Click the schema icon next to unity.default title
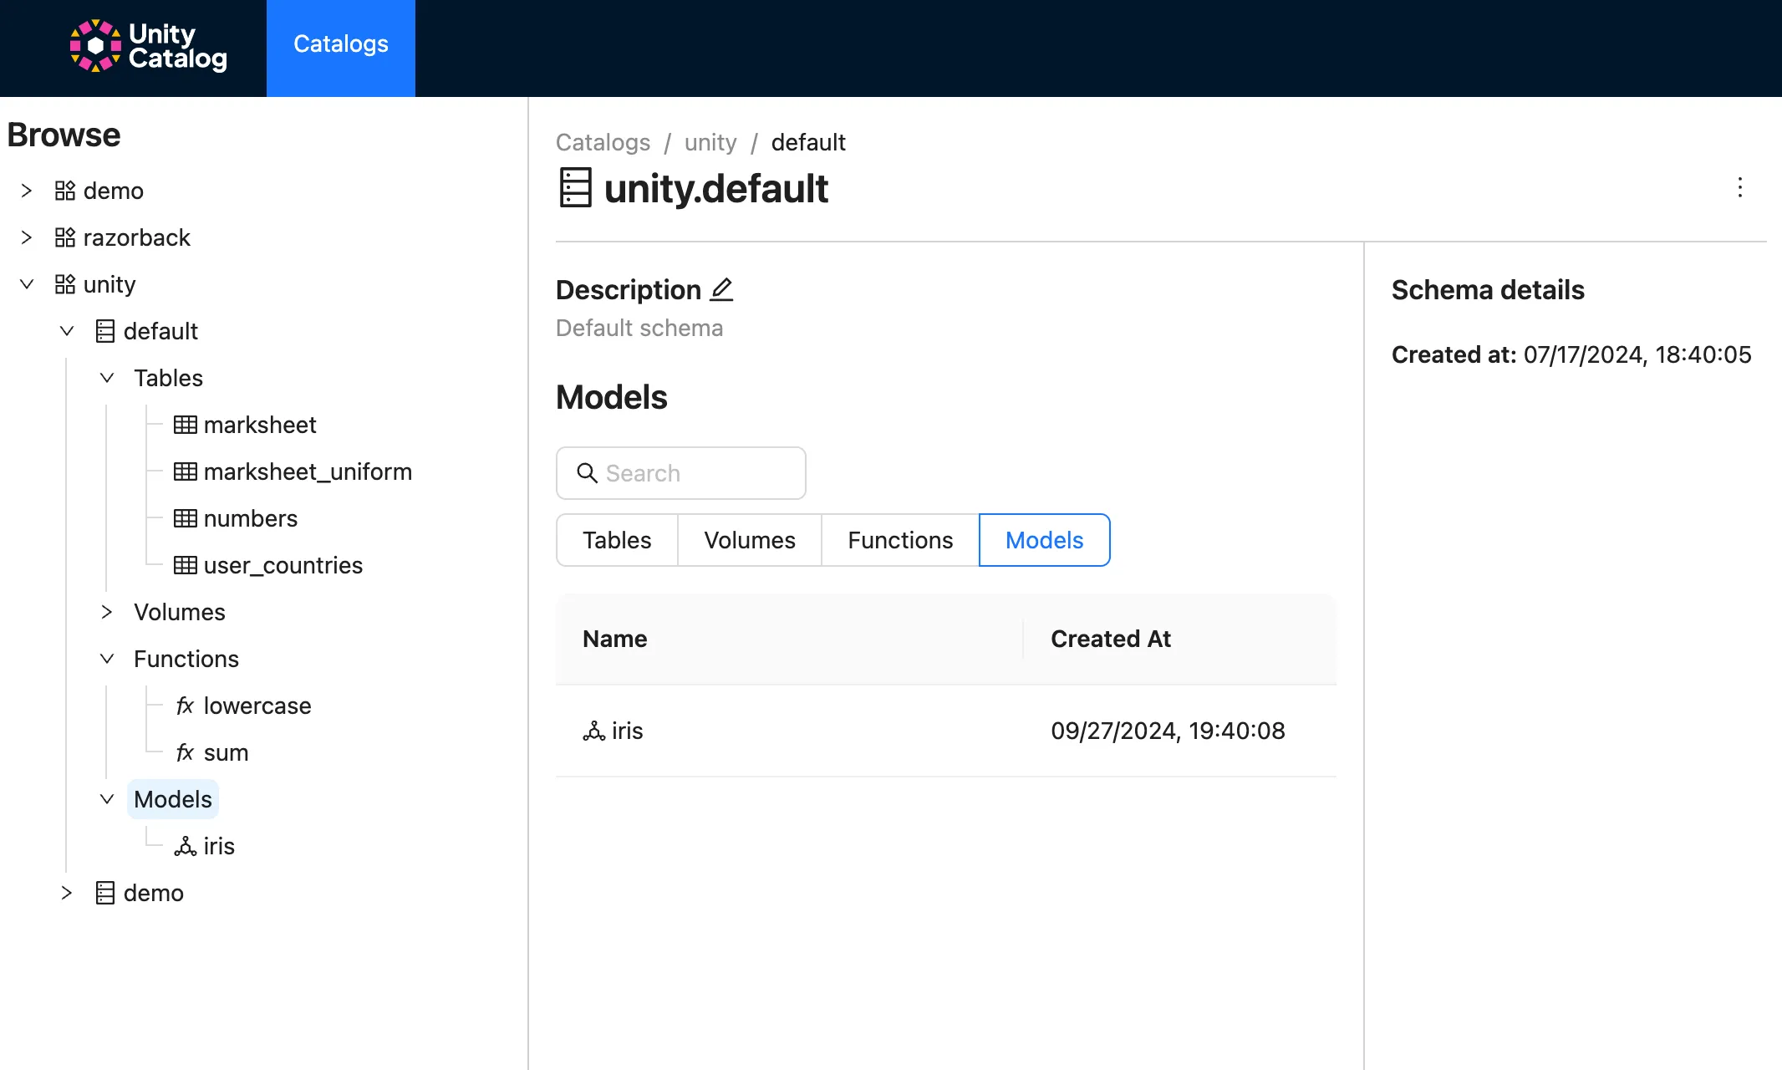Viewport: 1782px width, 1070px height. point(574,188)
